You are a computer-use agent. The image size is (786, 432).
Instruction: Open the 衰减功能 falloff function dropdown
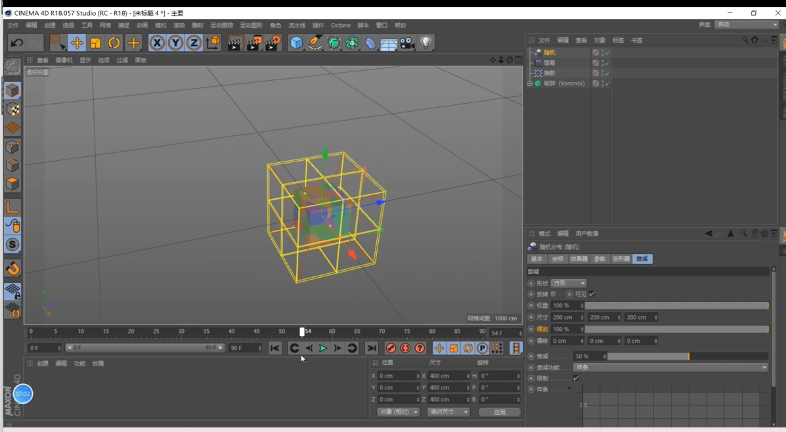point(670,368)
